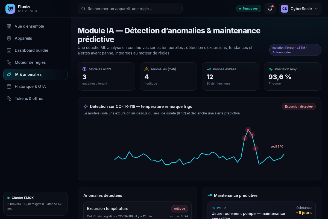Click the Tokens & offres coins icon

[9, 99]
